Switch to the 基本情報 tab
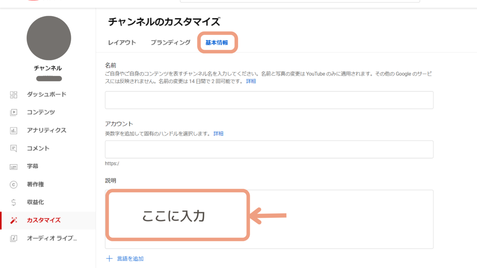 tap(217, 42)
